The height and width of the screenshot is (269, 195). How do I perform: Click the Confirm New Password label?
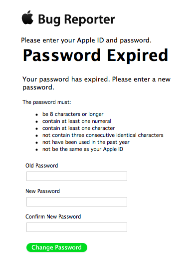click(53, 216)
